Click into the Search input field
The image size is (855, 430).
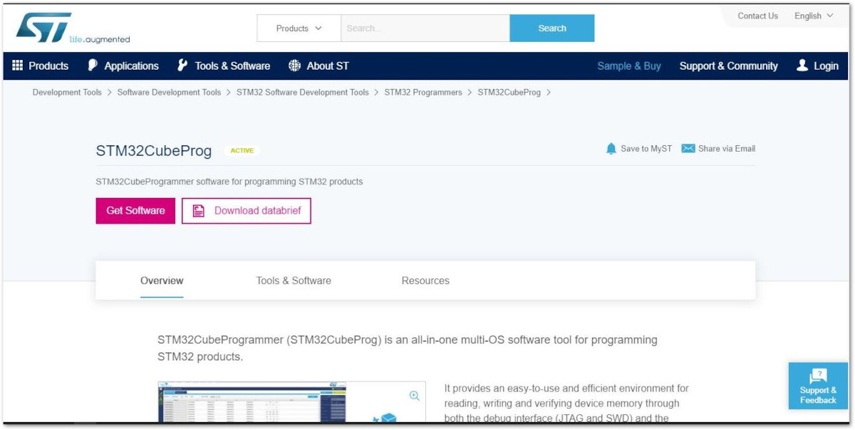coord(425,28)
